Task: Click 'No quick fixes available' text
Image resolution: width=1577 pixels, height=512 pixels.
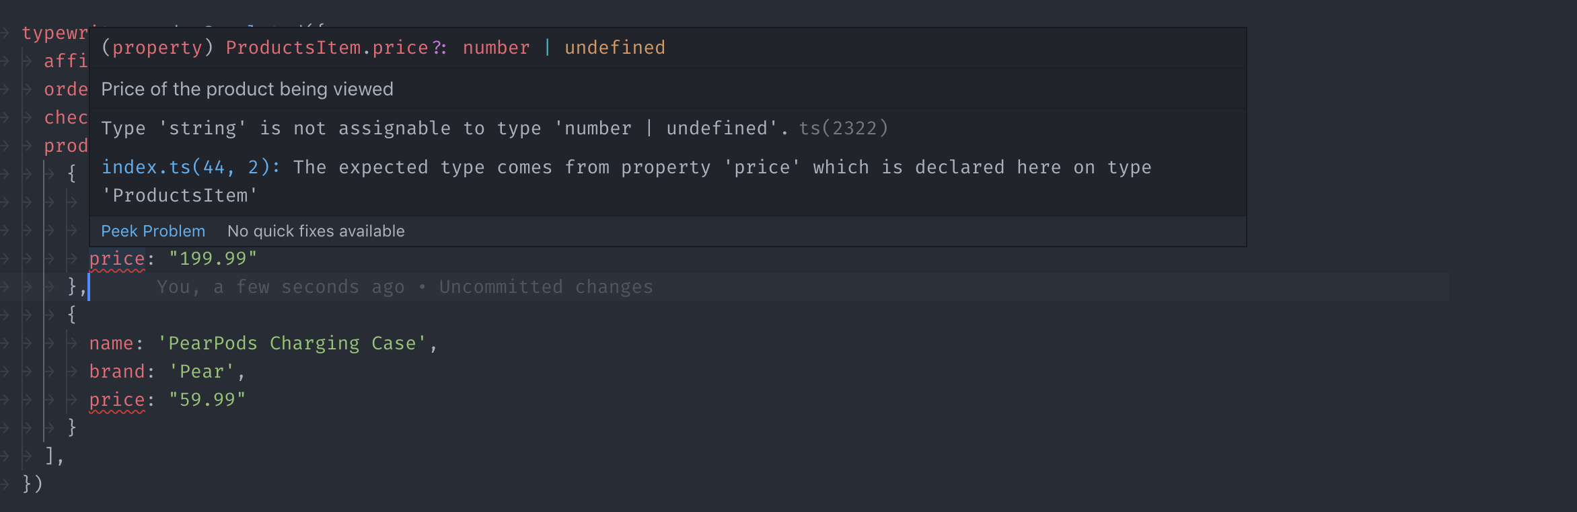Action: pos(316,230)
